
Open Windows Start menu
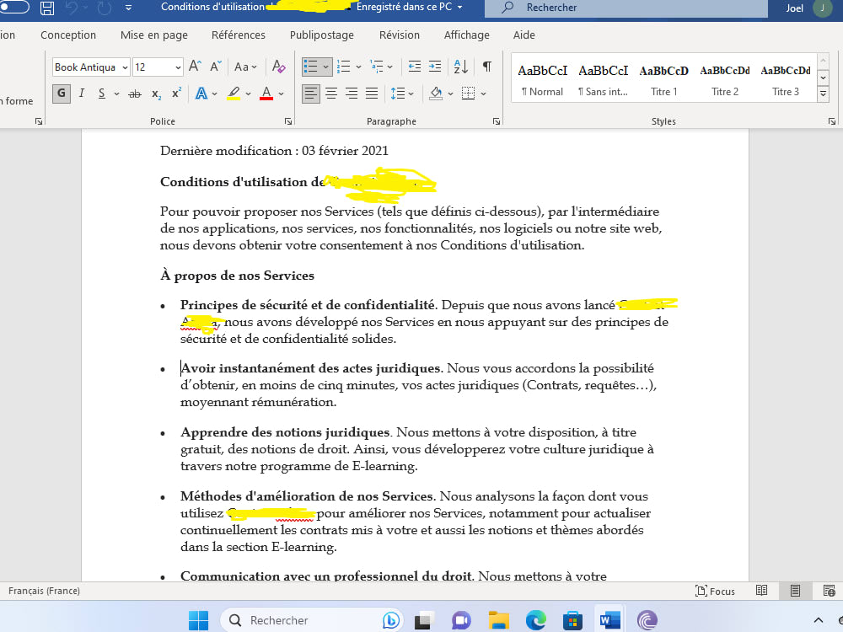(x=198, y=620)
